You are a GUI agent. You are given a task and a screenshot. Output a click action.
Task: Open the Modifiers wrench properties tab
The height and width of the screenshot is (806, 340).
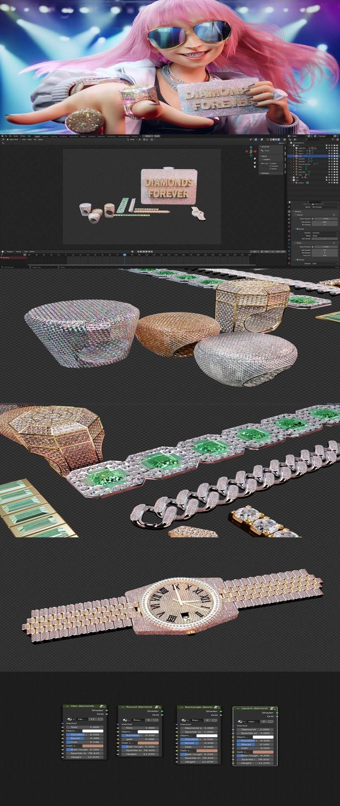[x=289, y=240]
